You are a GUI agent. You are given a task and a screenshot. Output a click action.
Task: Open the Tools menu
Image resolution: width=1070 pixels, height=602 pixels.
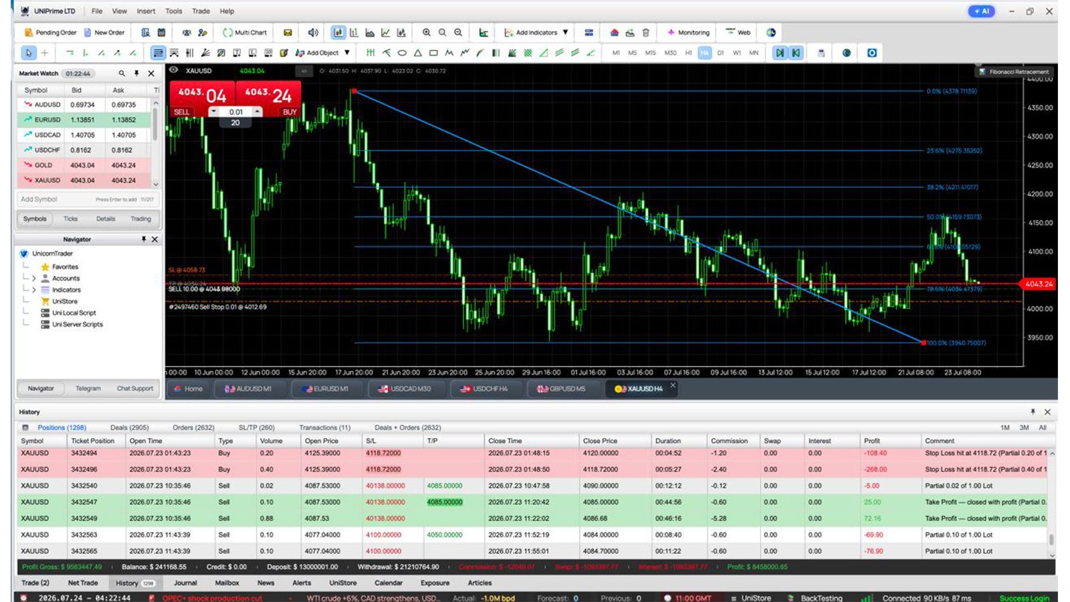click(x=174, y=11)
